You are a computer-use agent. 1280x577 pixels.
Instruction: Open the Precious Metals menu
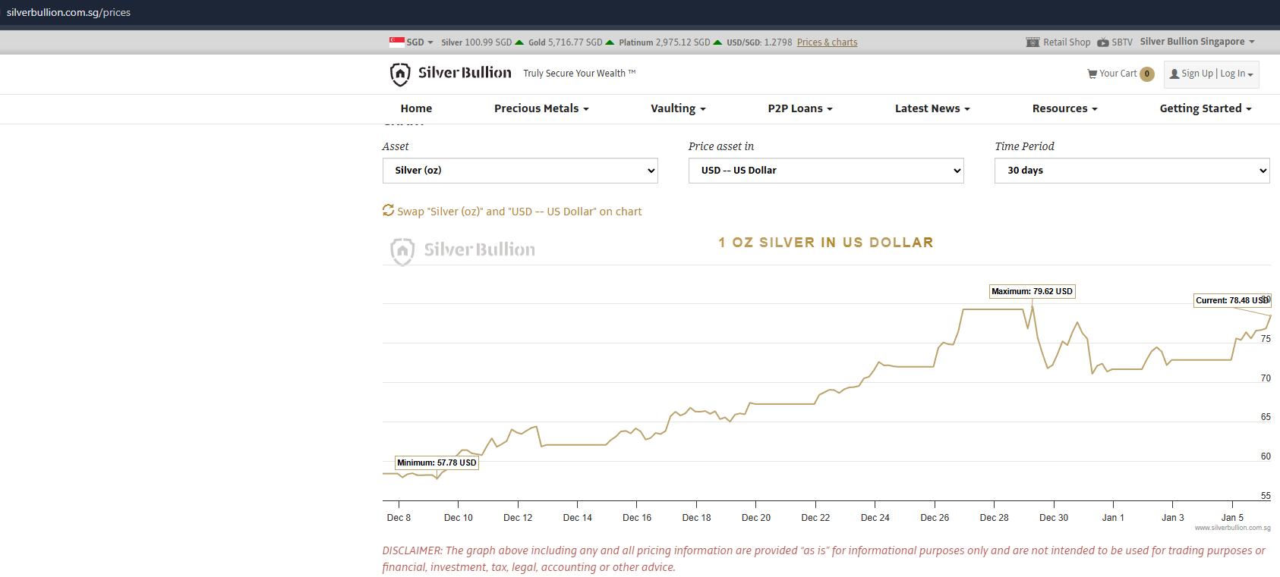pyautogui.click(x=541, y=108)
